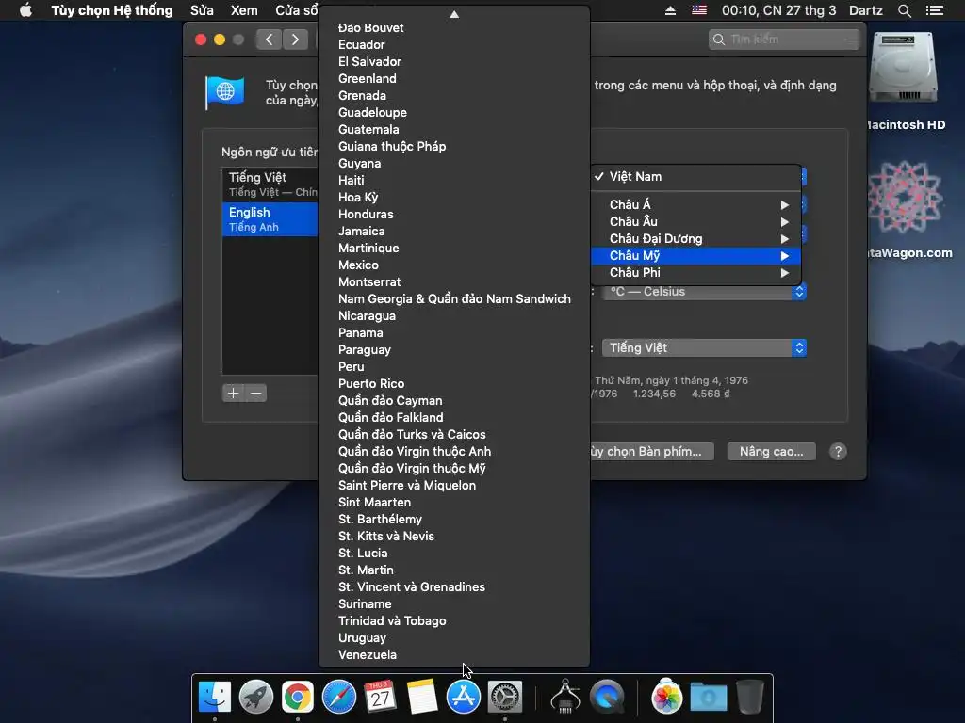Expand the Châu Á submenu
Screen dimensions: 965x723
coord(696,204)
